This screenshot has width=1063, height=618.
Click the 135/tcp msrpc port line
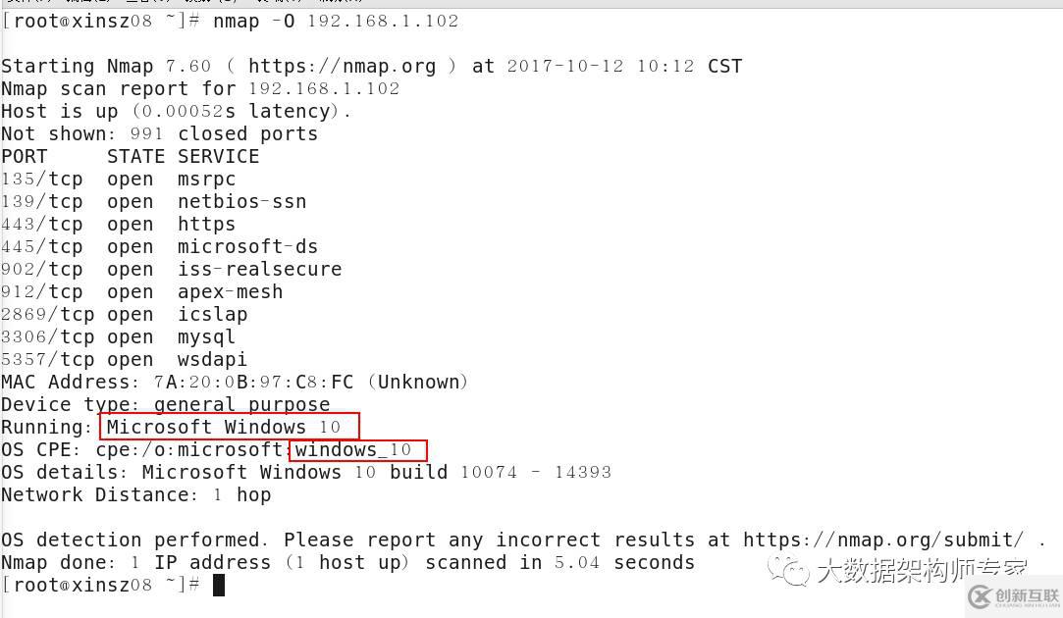click(118, 180)
